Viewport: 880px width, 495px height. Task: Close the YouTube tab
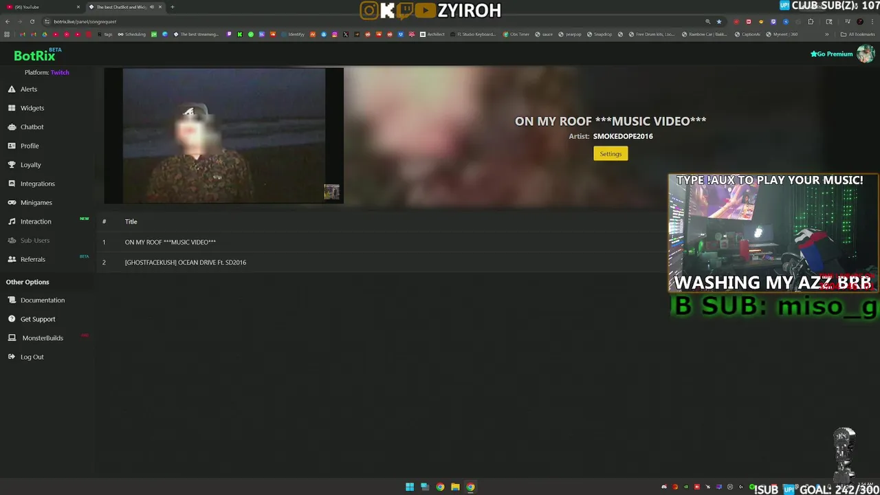(x=78, y=7)
